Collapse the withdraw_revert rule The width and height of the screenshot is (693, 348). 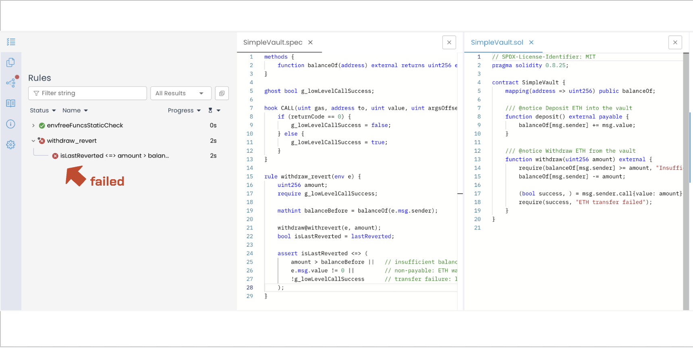point(33,141)
